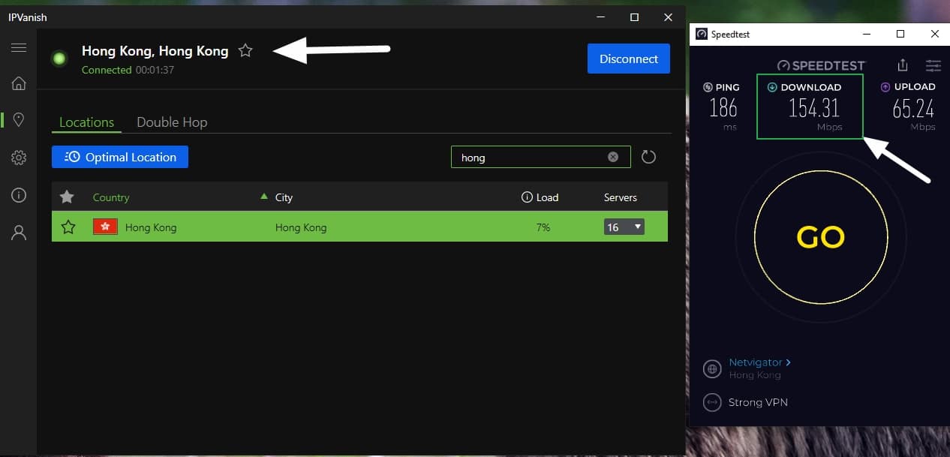The width and height of the screenshot is (950, 457).
Task: Click Disconnect button
Action: pyautogui.click(x=629, y=59)
